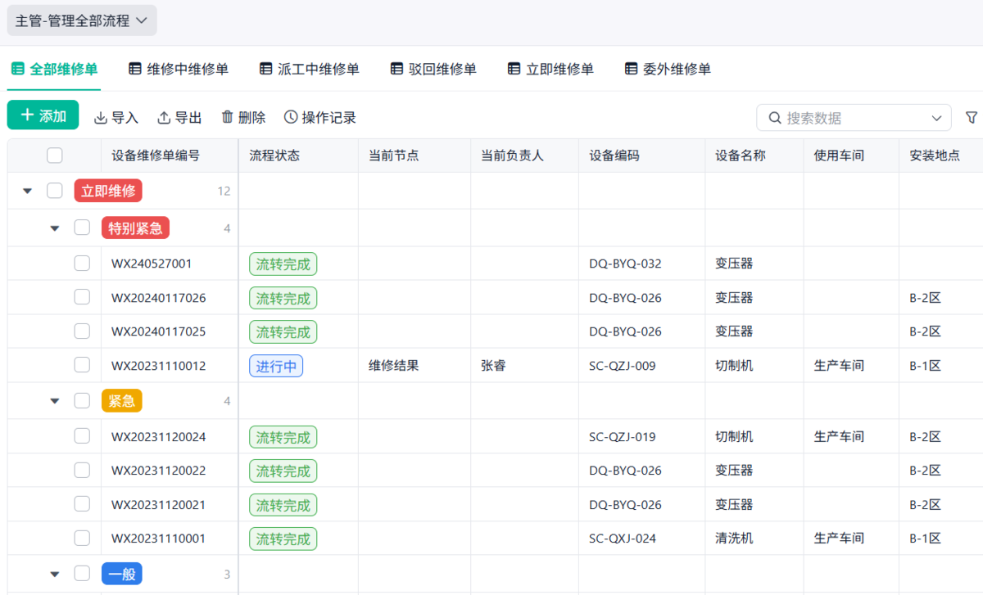
Task: Open operation records (操作记录) clock icon
Action: point(291,117)
